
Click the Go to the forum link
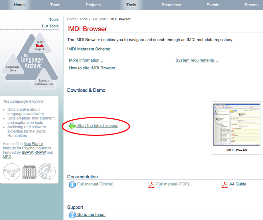point(91,215)
